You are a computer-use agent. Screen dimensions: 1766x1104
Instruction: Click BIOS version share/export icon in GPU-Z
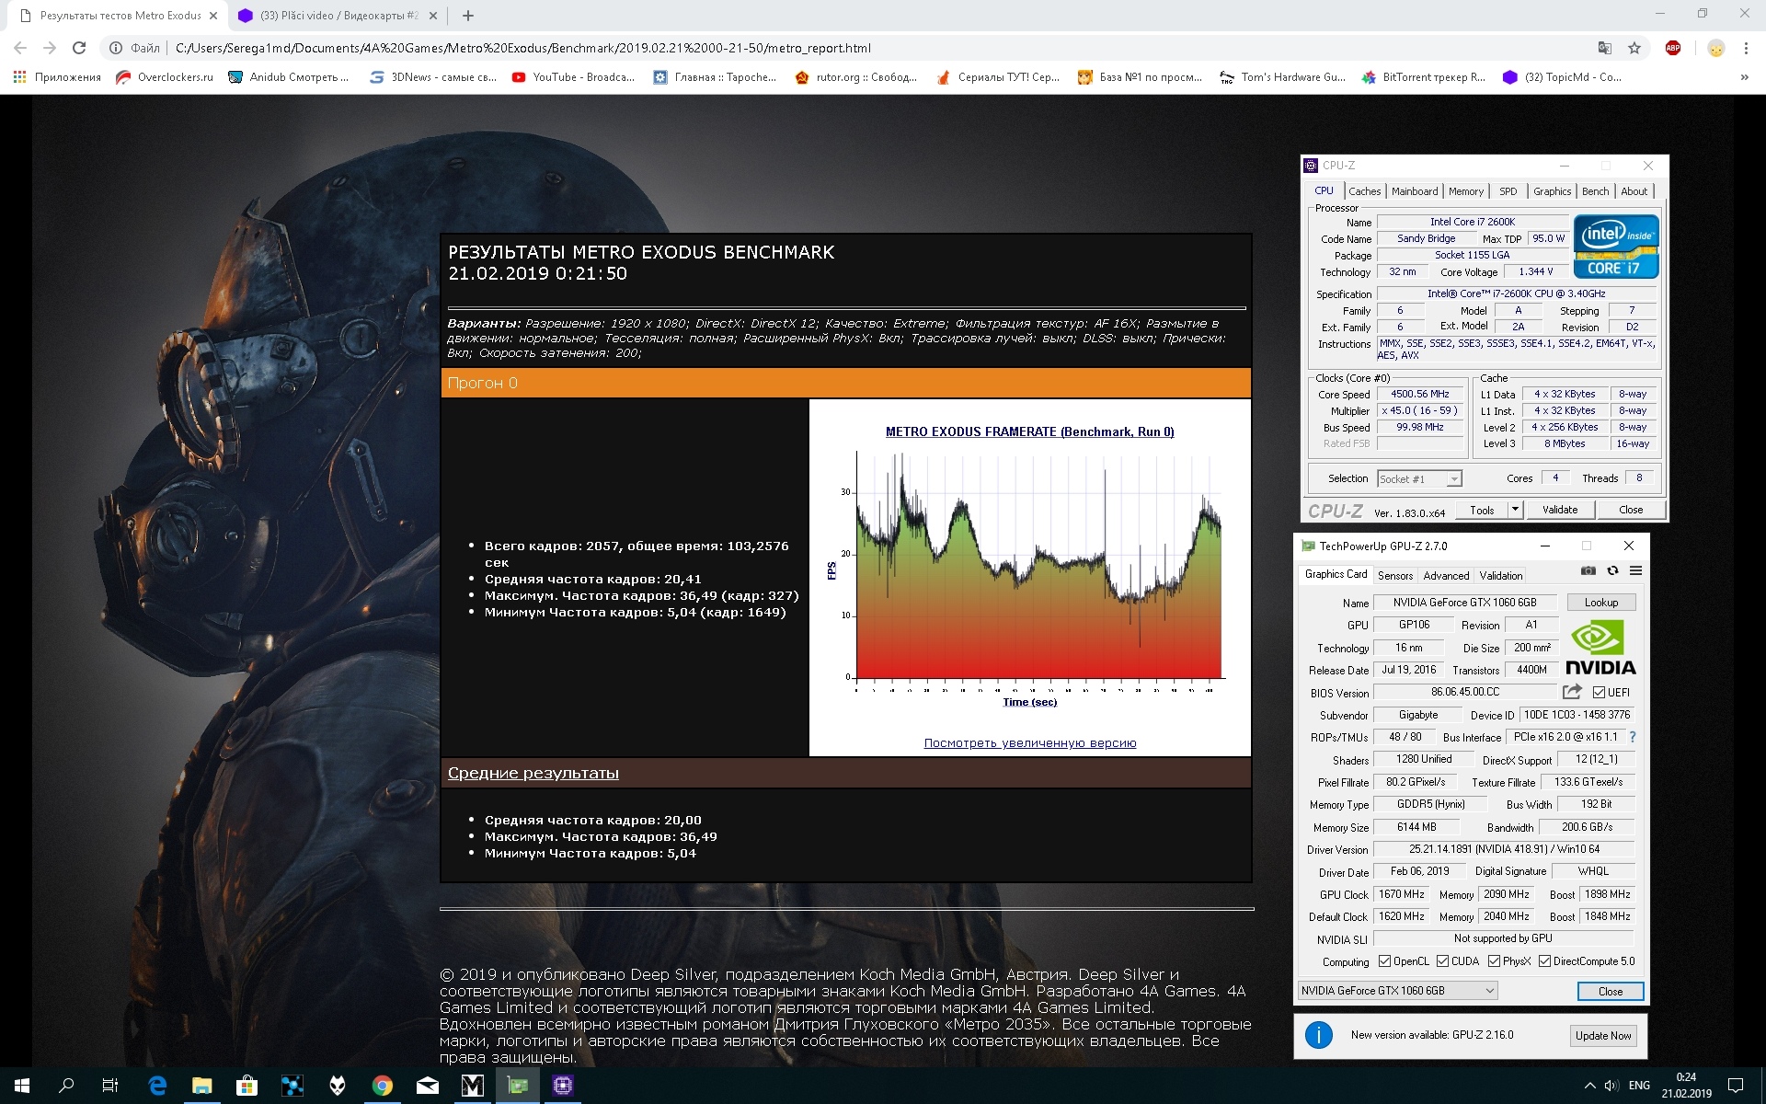point(1572,692)
